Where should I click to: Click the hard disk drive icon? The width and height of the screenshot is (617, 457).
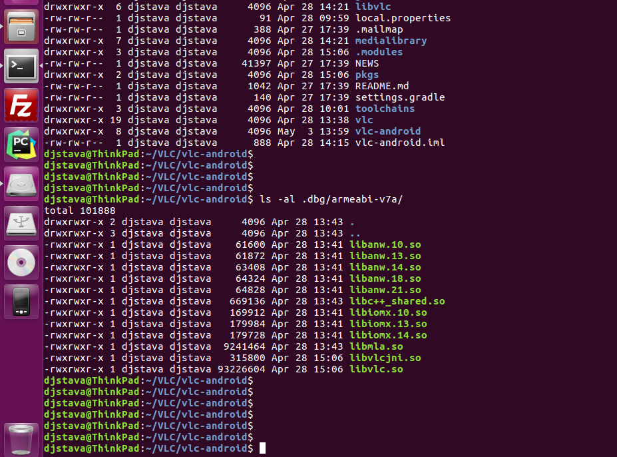pos(21,183)
